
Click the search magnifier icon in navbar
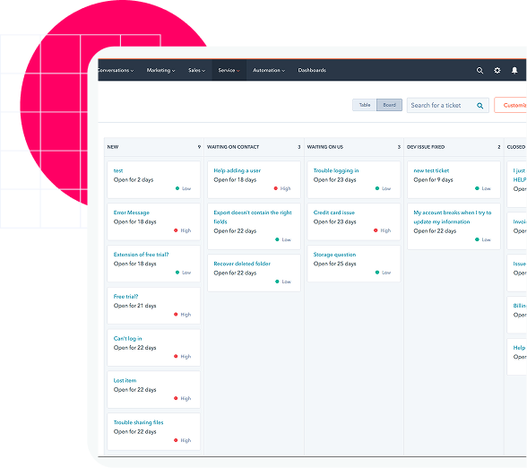click(479, 70)
